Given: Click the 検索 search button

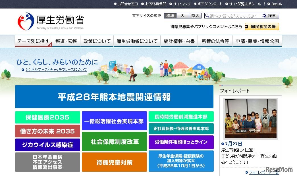Looking at the screenshot, I should (x=271, y=16).
